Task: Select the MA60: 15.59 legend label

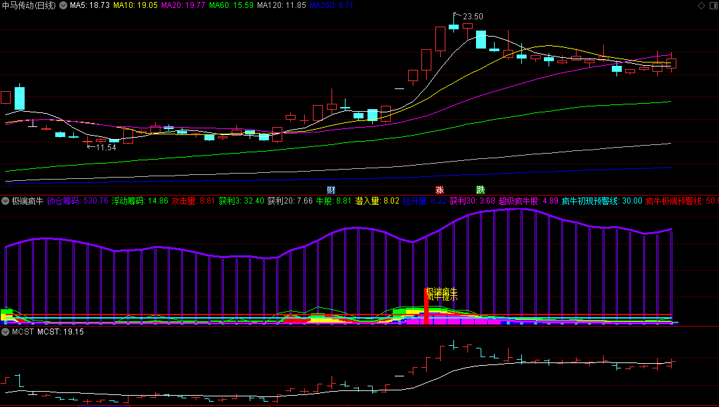Action: 231,5
